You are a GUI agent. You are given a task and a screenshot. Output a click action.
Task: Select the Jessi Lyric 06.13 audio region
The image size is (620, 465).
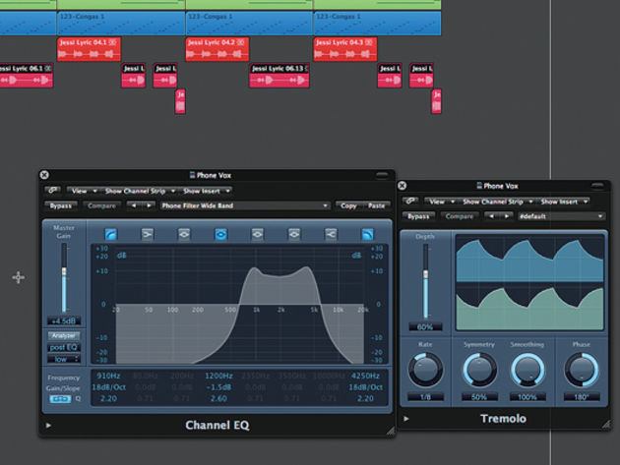279,75
